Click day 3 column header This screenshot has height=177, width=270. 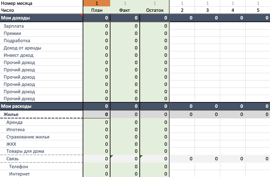pos(207,10)
